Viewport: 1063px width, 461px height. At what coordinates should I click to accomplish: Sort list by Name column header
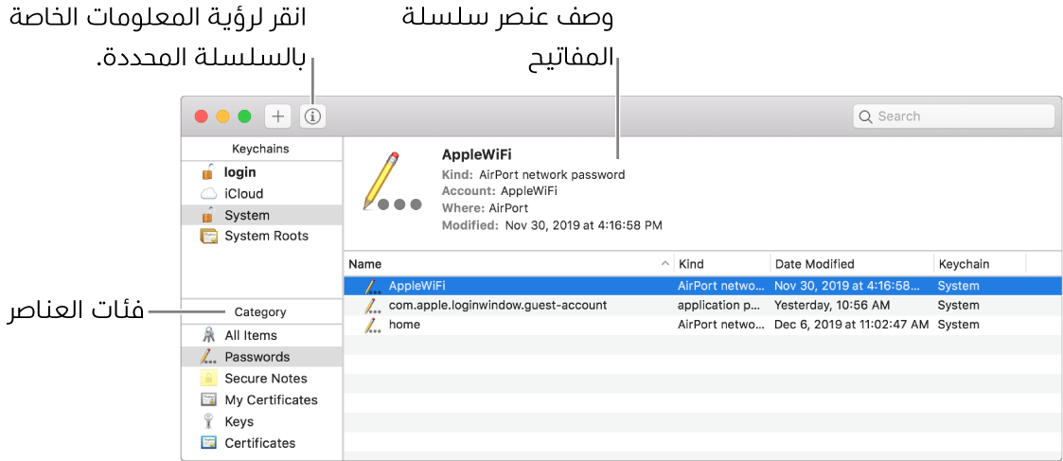pyautogui.click(x=509, y=264)
